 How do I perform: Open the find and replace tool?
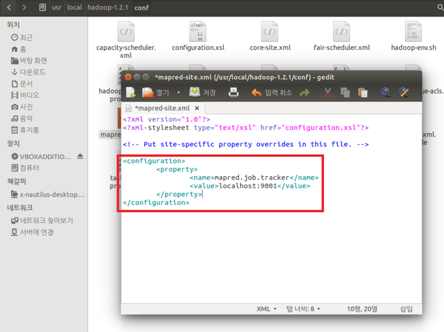click(404, 92)
